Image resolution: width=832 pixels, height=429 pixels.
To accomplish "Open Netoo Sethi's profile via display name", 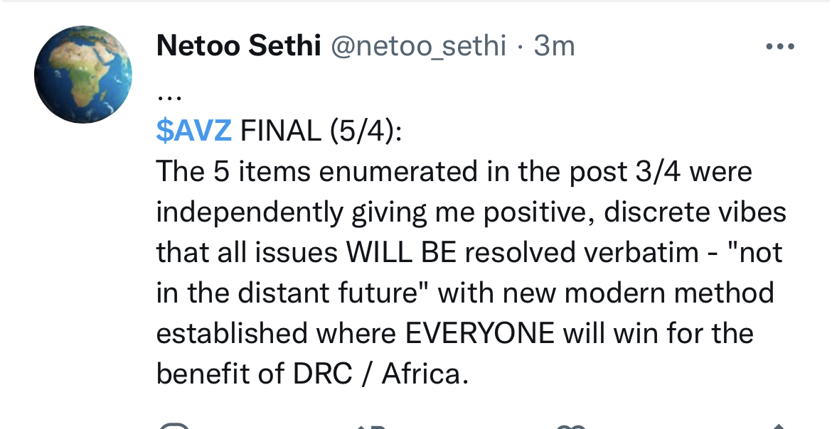I will click(x=238, y=45).
